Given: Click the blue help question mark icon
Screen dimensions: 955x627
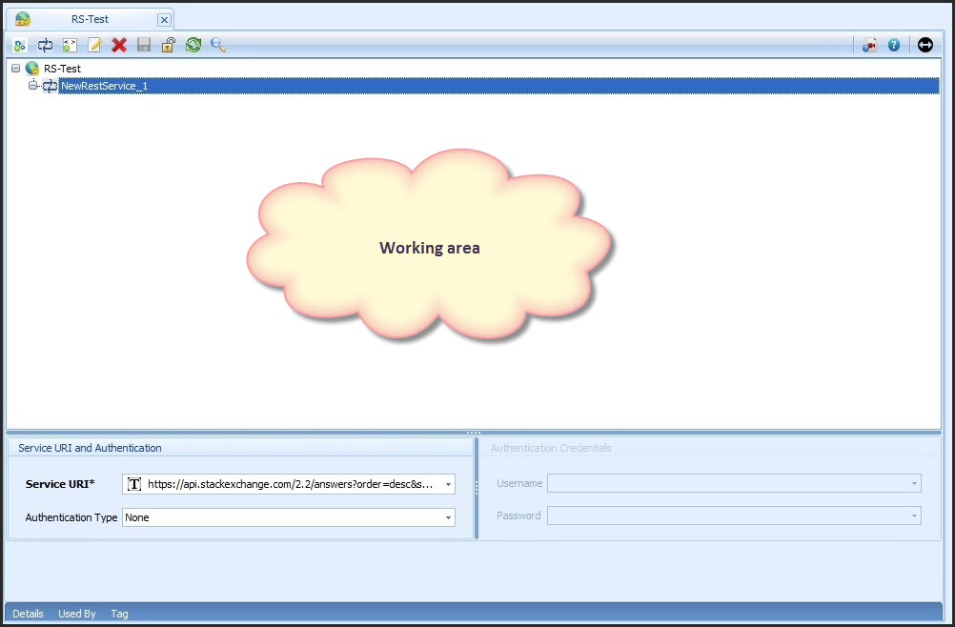Looking at the screenshot, I should [x=893, y=45].
